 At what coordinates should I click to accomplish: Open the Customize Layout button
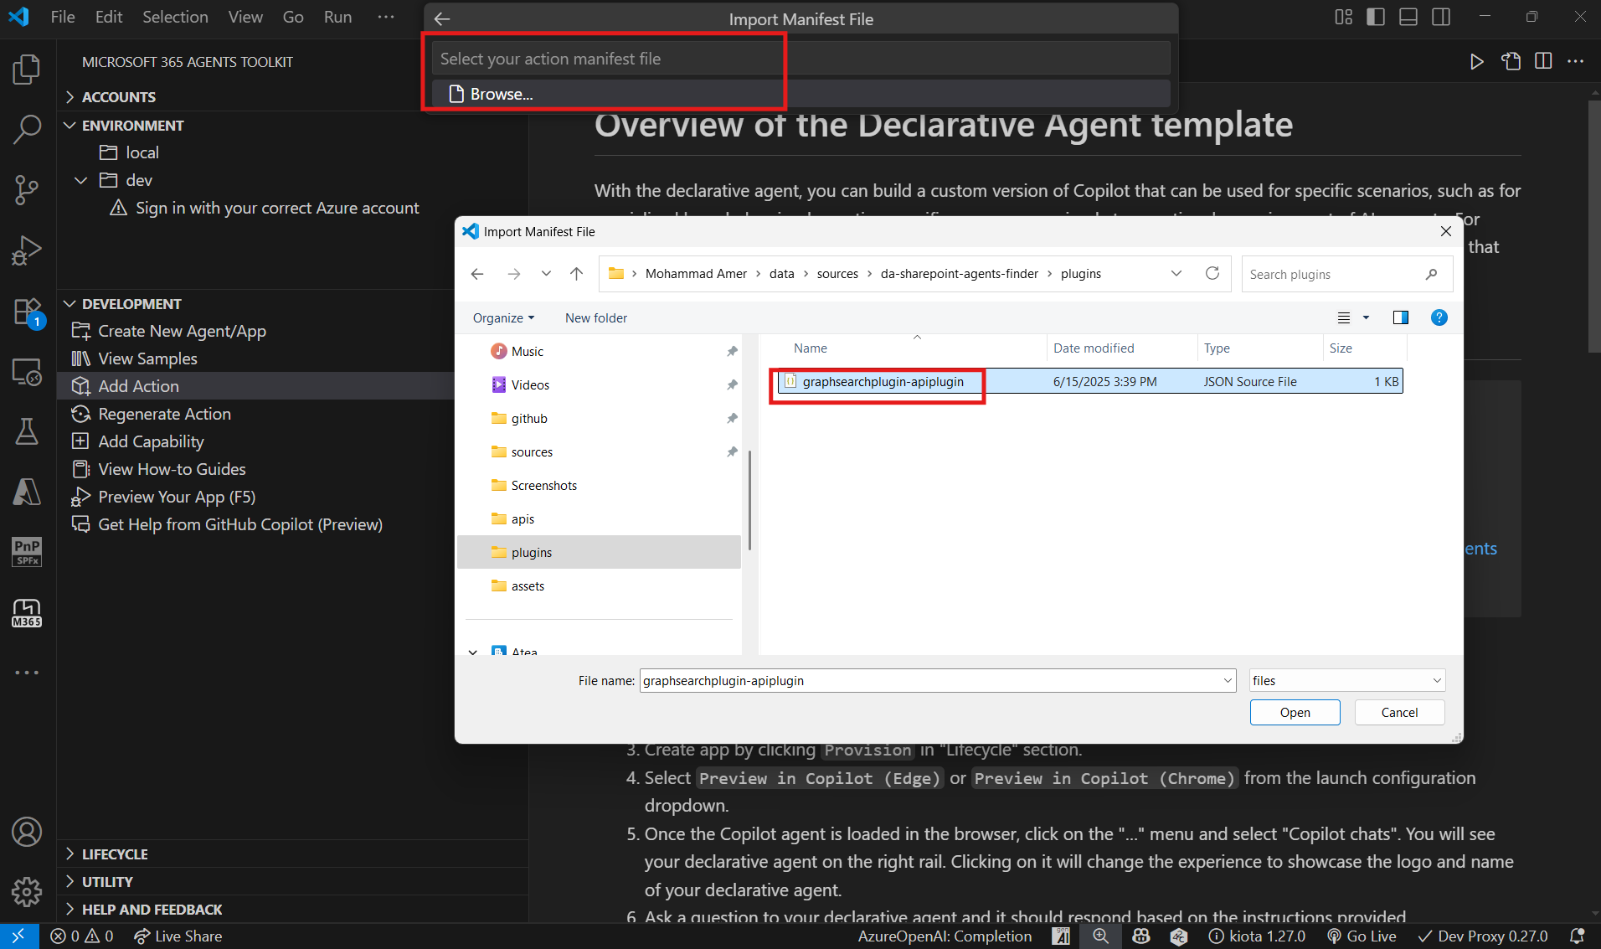click(x=1343, y=17)
